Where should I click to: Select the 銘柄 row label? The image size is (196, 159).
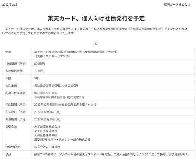(x=8, y=52)
